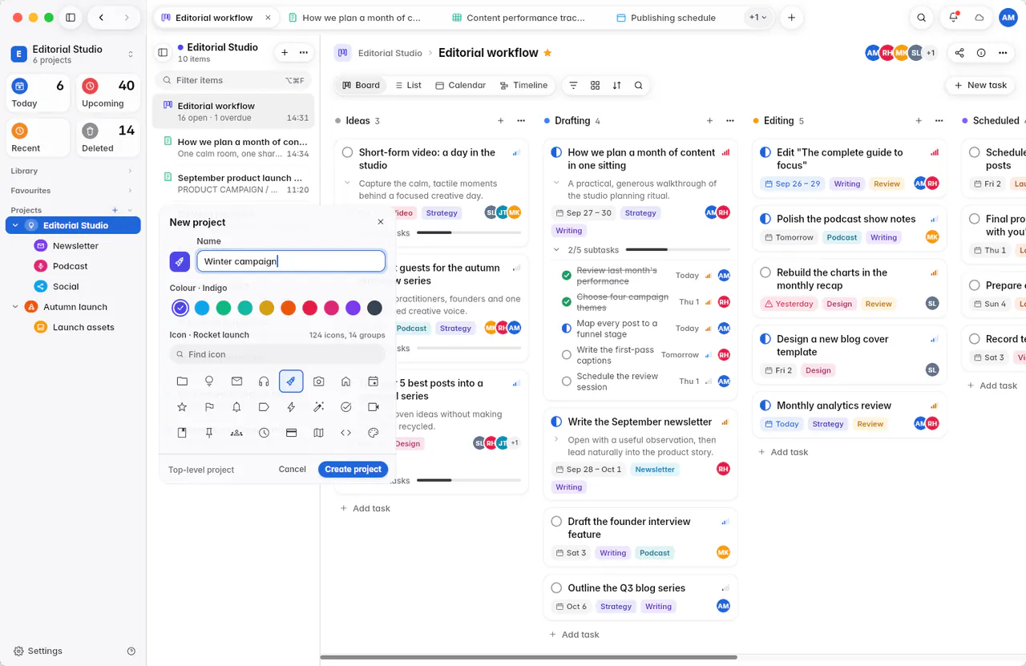Open notifications bell in title bar
This screenshot has width=1026, height=666.
[x=953, y=18]
